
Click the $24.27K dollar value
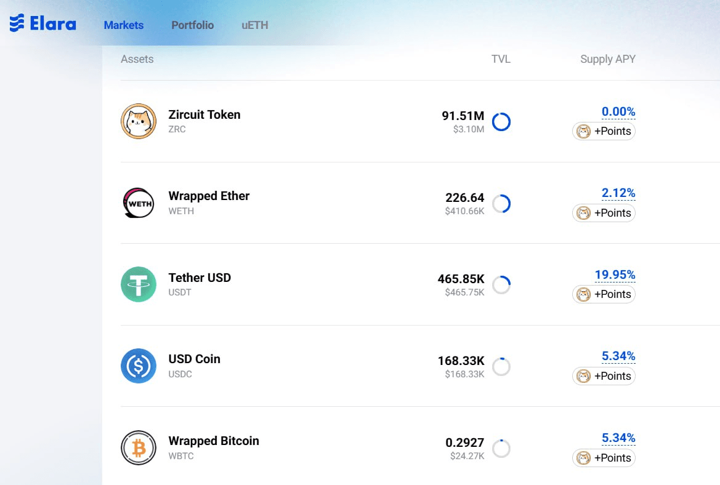click(467, 456)
